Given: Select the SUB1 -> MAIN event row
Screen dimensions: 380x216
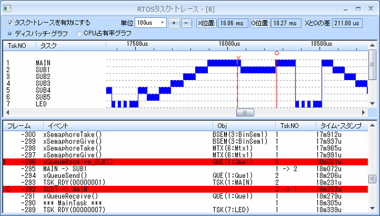Looking at the screenshot, I should pyautogui.click(x=186, y=189).
